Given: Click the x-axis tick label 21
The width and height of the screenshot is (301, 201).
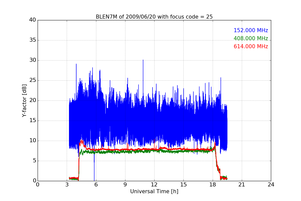Looking at the screenshot, I should (242, 184).
